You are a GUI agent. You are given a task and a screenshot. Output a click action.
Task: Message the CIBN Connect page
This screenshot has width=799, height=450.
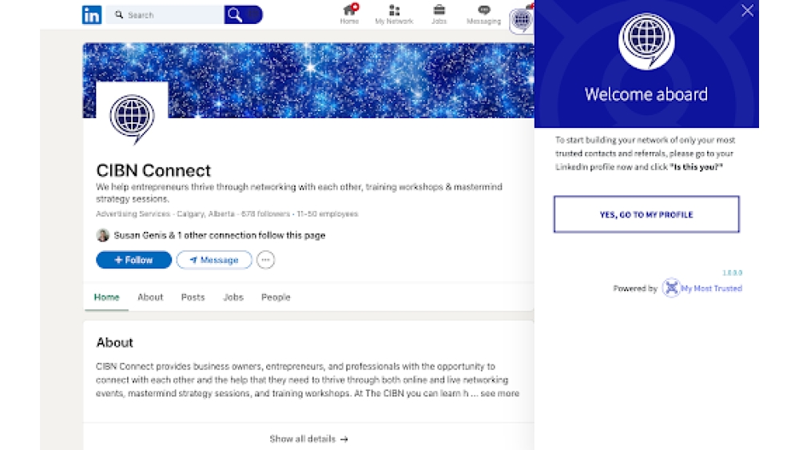[x=214, y=260]
